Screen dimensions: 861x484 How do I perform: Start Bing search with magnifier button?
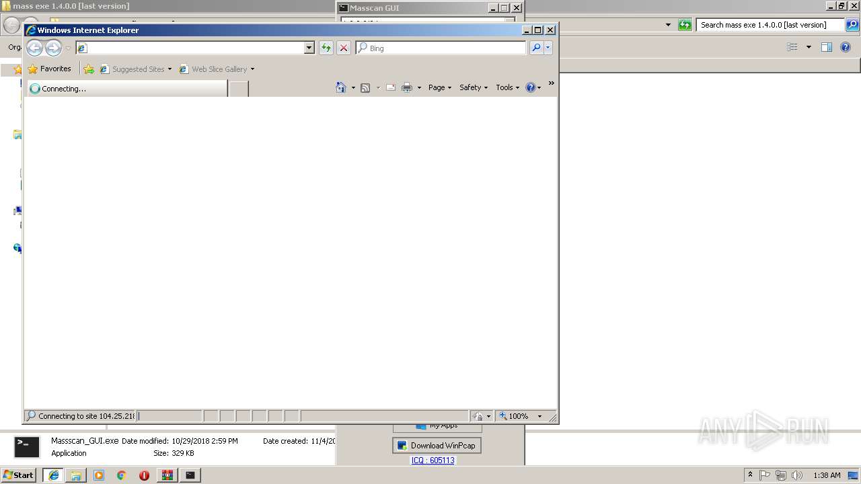click(536, 48)
